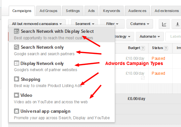Click the Budget help question mark
The height and width of the screenshot is (127, 181).
[x=143, y=48]
